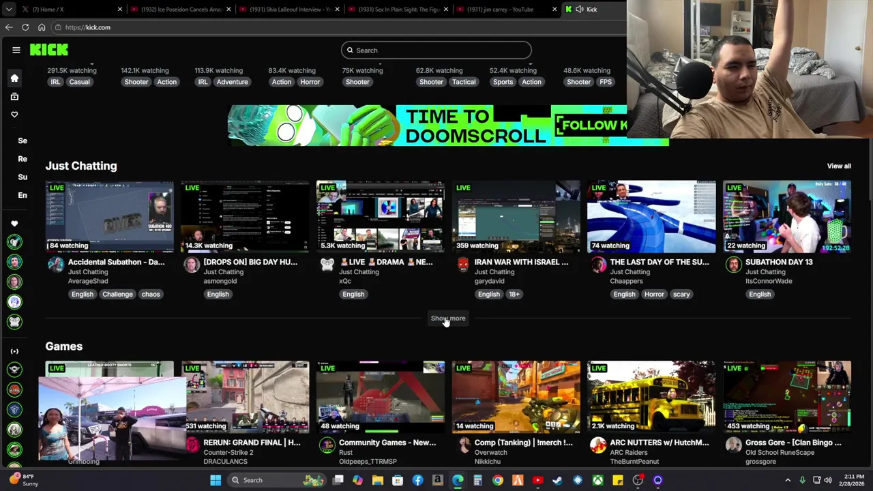Close the Home / X tab
This screenshot has height=491, width=873.
120,9
